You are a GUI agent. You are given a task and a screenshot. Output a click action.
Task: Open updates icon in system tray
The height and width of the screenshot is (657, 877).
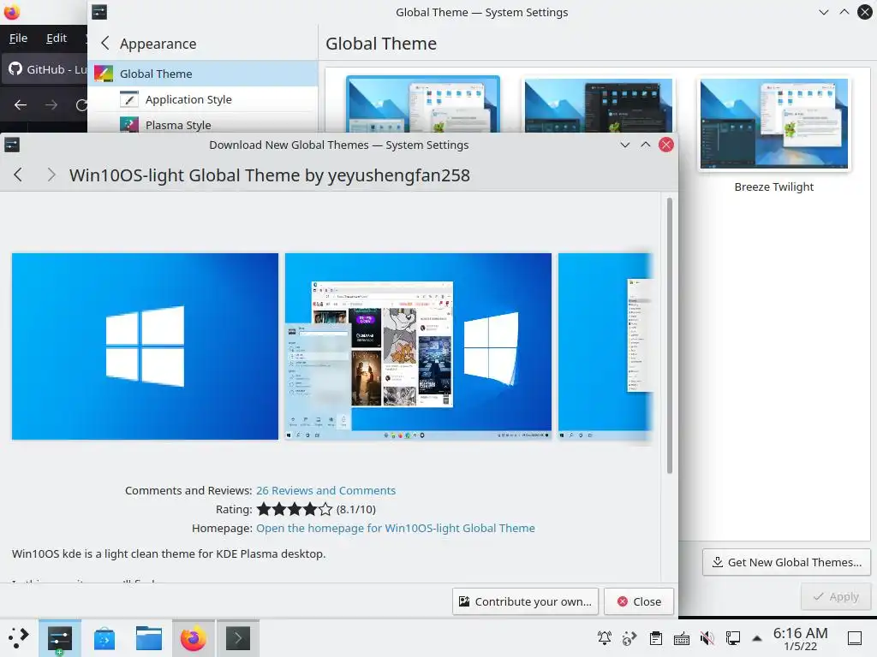[x=629, y=638]
